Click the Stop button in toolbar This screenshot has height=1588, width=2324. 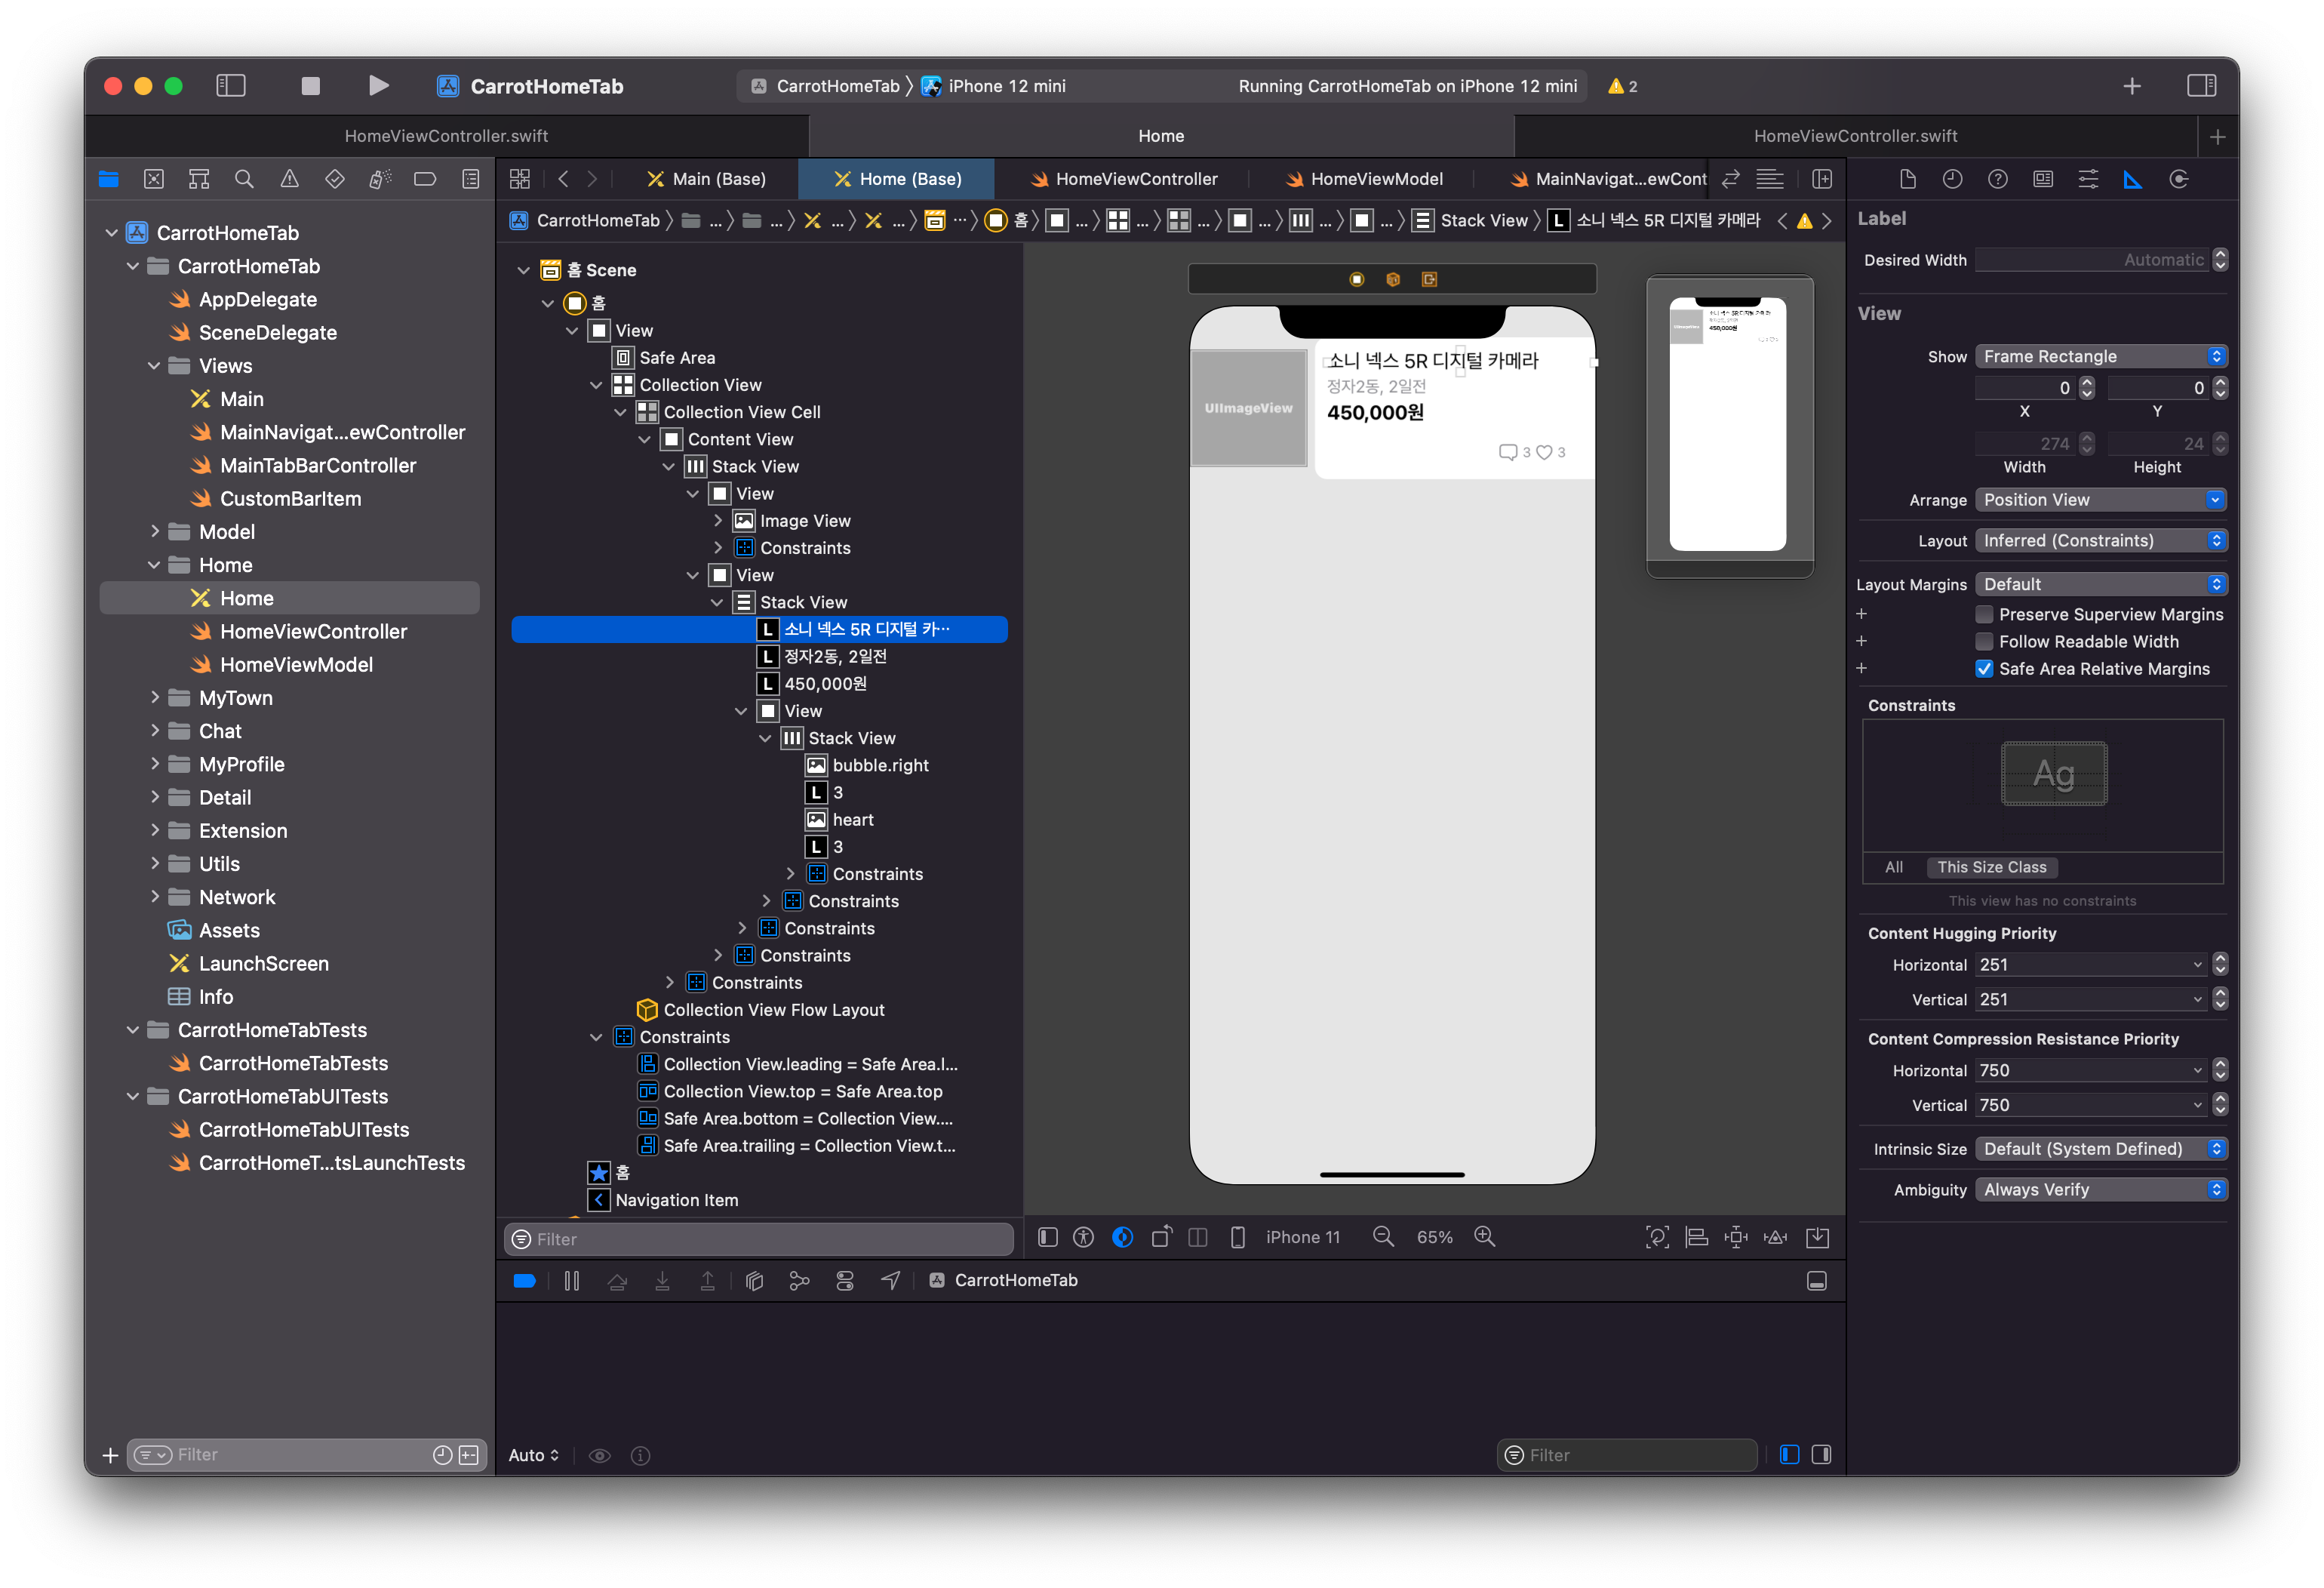coord(310,86)
